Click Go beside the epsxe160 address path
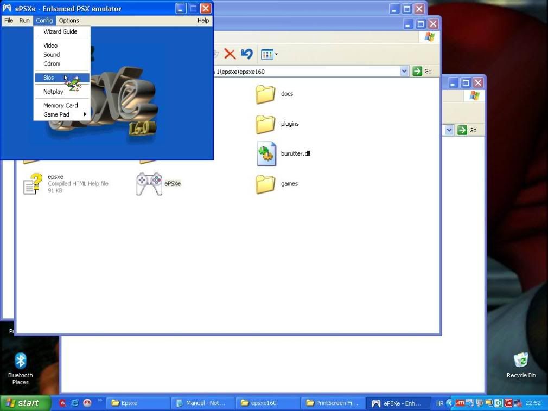The image size is (548, 411). tap(422, 71)
